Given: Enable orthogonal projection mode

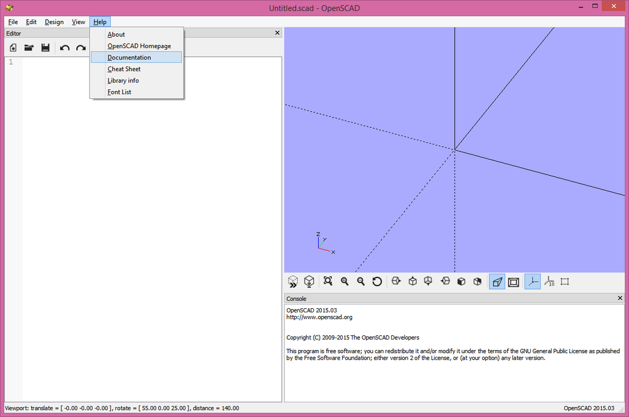Looking at the screenshot, I should click(x=513, y=281).
